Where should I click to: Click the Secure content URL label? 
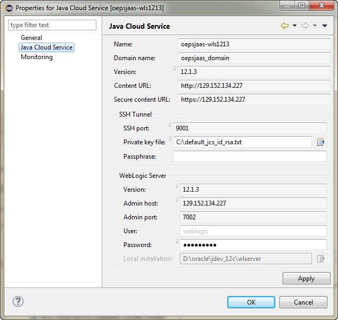(x=142, y=100)
